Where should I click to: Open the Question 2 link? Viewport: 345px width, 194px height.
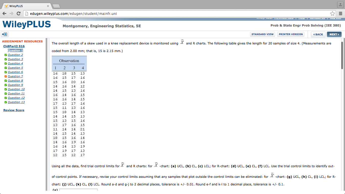[15, 55]
